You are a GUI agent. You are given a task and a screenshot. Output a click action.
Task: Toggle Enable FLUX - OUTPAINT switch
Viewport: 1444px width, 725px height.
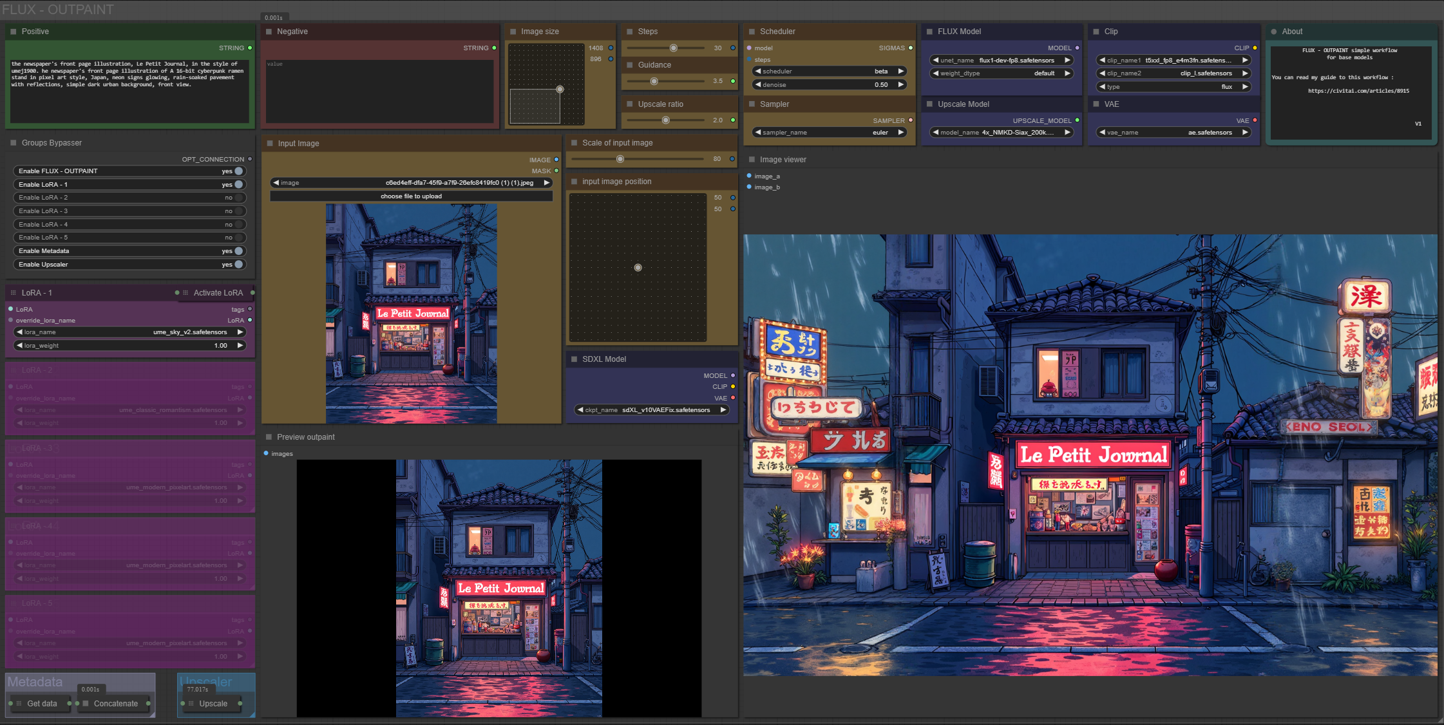coord(238,171)
